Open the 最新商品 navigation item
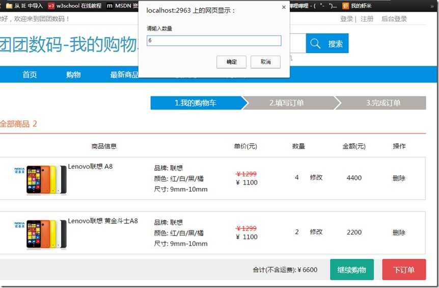Image resolution: width=439 pixels, height=288 pixels. point(124,74)
